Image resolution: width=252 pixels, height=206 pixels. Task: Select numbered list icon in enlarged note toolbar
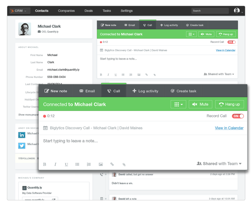[89, 164]
